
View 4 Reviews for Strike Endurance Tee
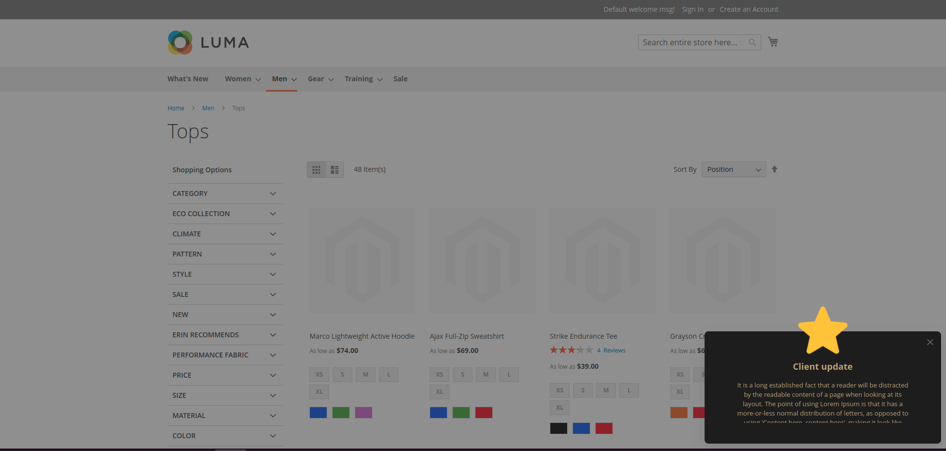point(611,351)
